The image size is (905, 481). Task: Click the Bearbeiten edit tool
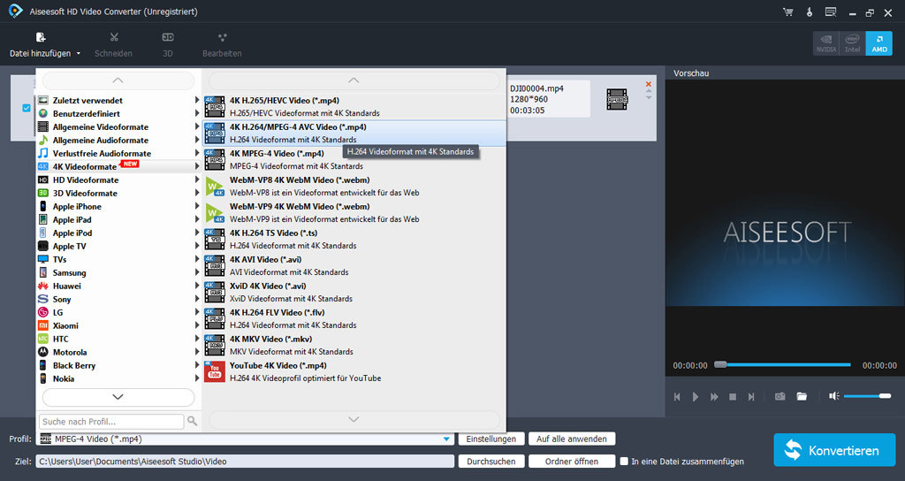pyautogui.click(x=222, y=43)
